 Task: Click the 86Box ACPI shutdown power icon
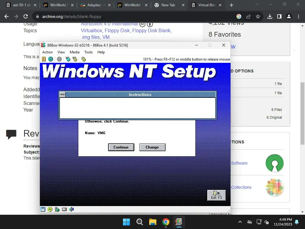click(x=59, y=59)
